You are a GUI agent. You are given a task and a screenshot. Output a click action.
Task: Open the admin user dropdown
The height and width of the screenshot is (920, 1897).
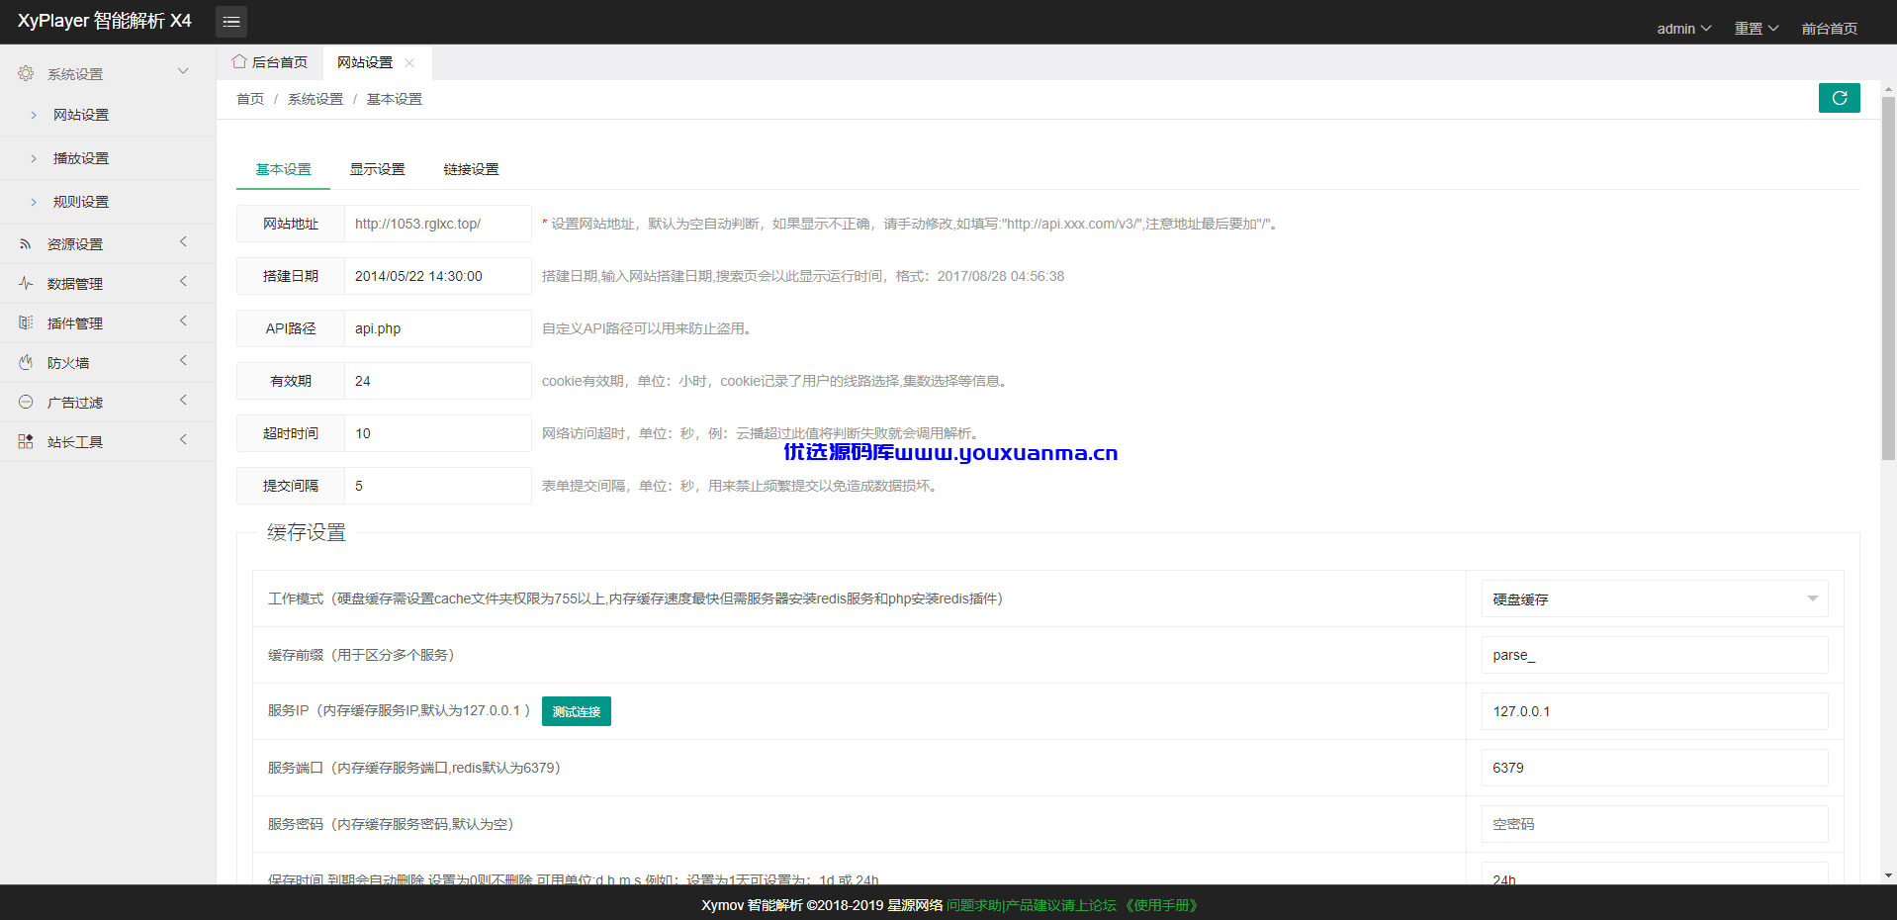click(1684, 29)
